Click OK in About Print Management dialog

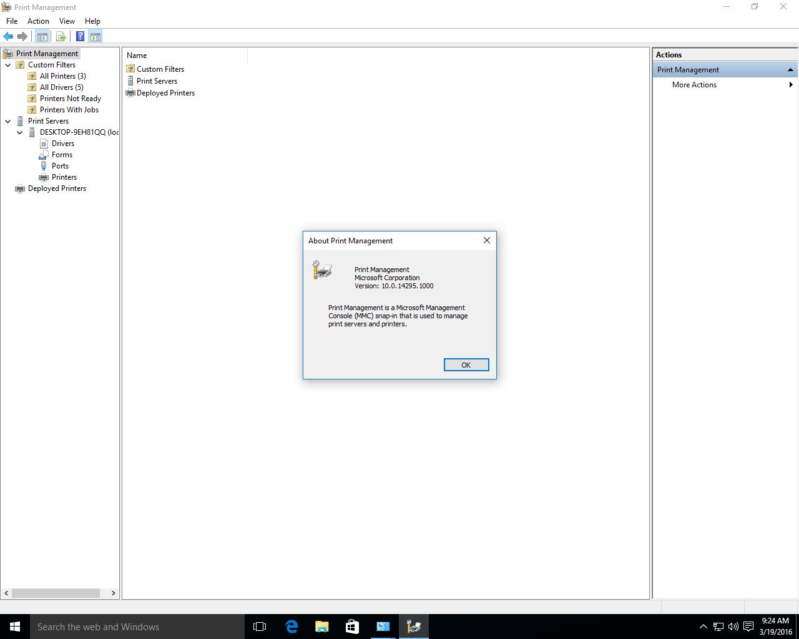[x=466, y=365]
